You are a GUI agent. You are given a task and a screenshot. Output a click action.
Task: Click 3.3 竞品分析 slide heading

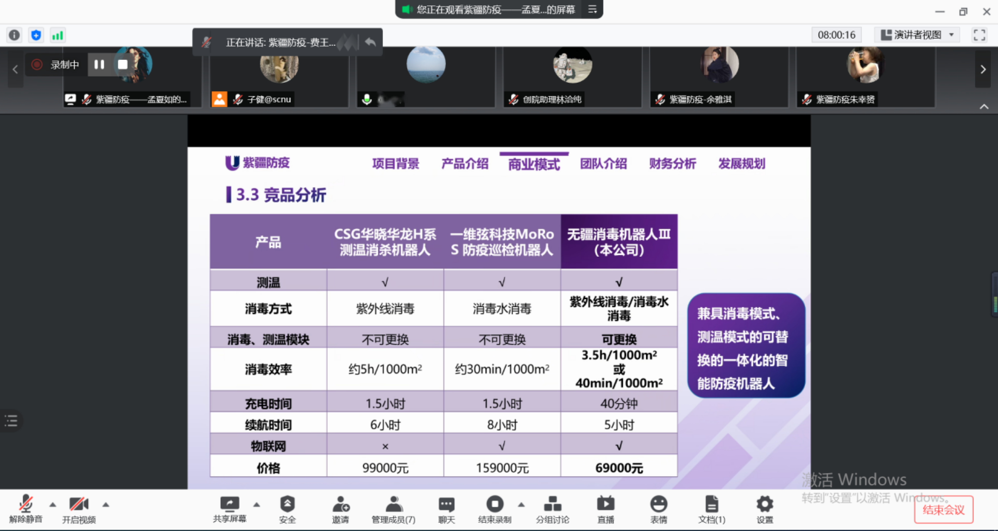tap(281, 194)
